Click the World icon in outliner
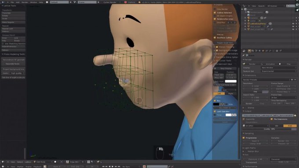 pos(248,15)
